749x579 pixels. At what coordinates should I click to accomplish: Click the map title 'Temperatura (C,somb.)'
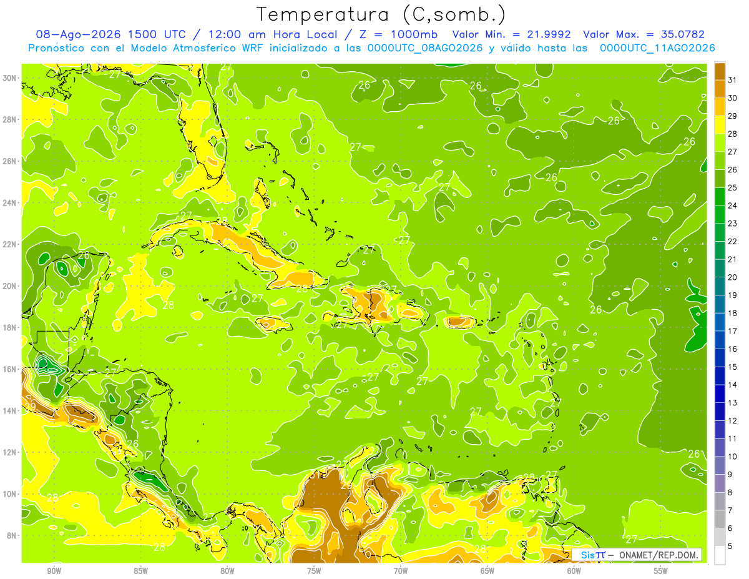pyautogui.click(x=381, y=14)
